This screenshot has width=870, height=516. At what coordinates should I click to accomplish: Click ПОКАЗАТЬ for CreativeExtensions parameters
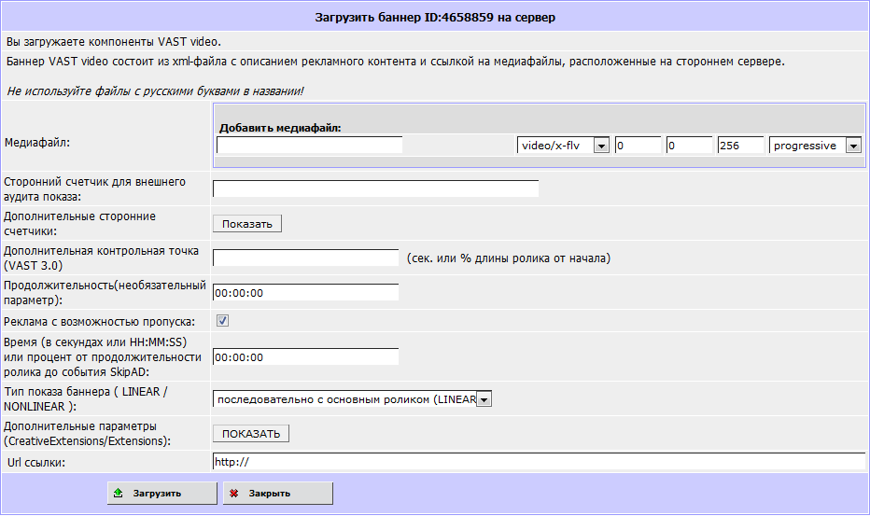click(x=251, y=433)
